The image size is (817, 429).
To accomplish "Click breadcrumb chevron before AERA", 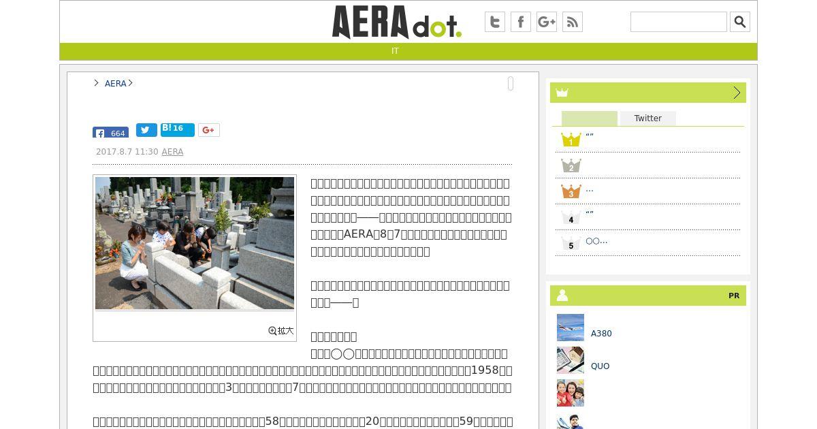I will pyautogui.click(x=97, y=83).
